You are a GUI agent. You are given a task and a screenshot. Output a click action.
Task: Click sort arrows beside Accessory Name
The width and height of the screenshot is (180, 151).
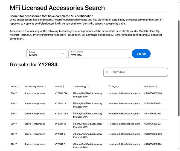(x=45, y=87)
